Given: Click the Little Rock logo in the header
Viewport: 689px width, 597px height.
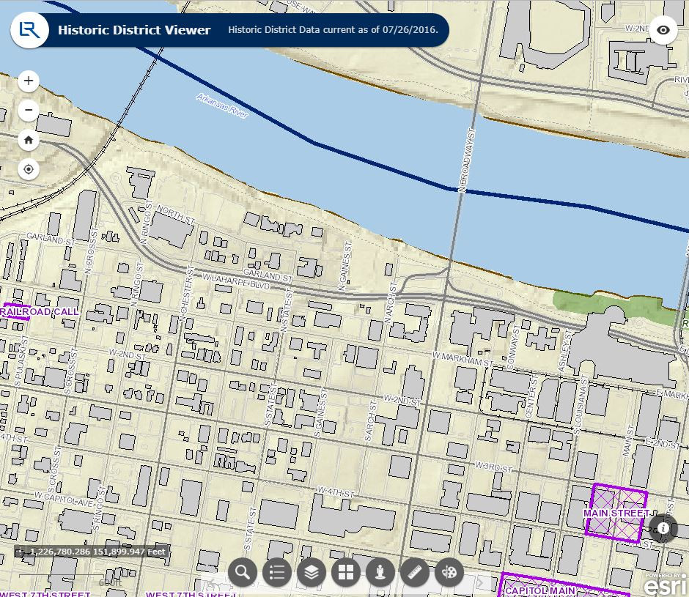Looking at the screenshot, I should (x=29, y=30).
